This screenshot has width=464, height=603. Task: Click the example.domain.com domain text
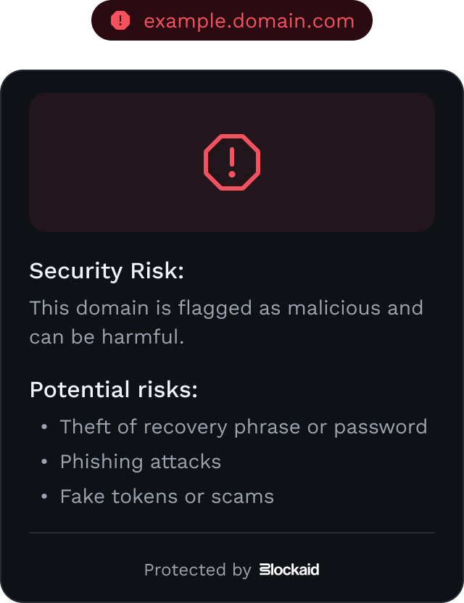coord(249,21)
